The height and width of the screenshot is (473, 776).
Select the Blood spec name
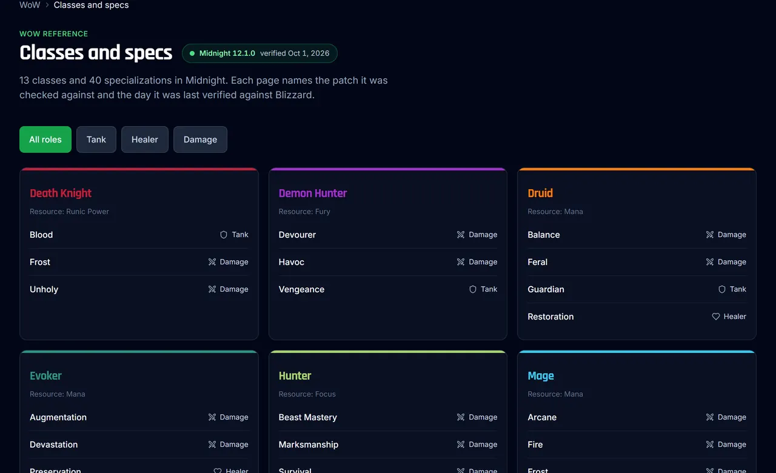pos(41,235)
